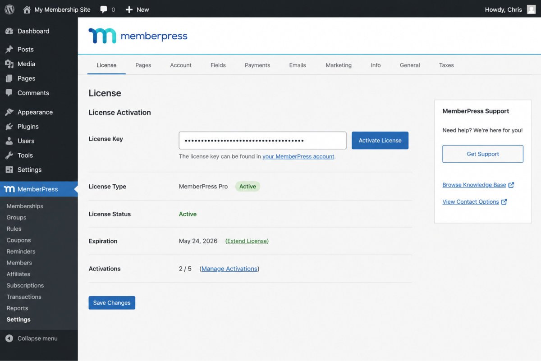The height and width of the screenshot is (361, 541).
Task: Open the Fields tab
Action: click(x=218, y=65)
